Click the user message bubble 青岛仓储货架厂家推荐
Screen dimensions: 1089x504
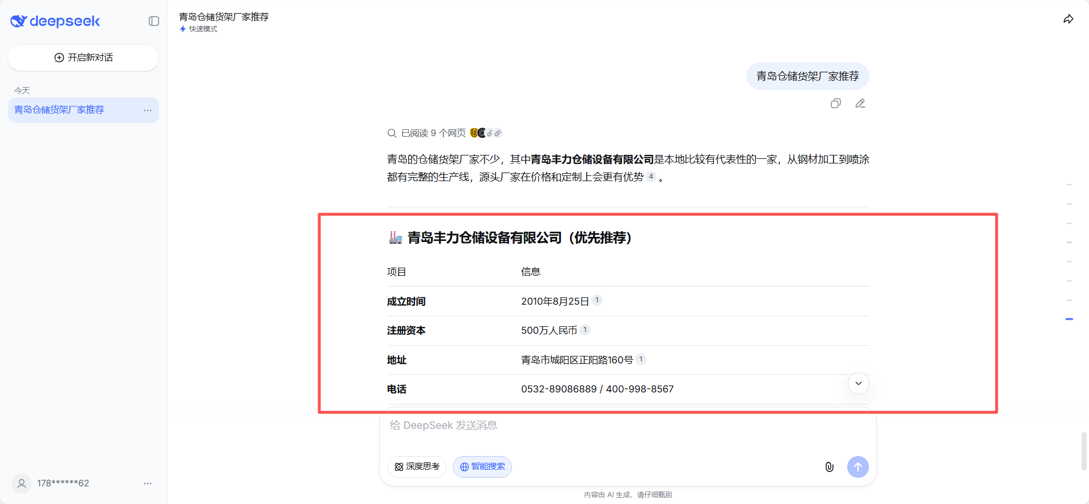pyautogui.click(x=808, y=76)
